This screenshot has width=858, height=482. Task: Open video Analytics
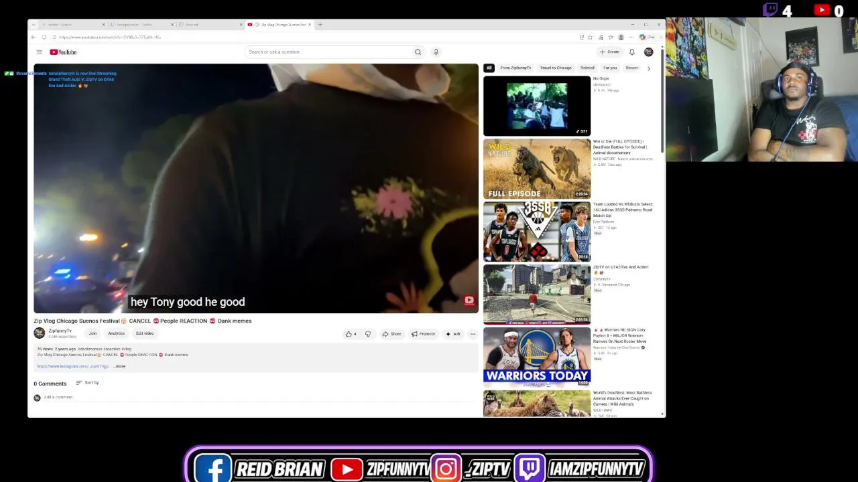coord(116,333)
